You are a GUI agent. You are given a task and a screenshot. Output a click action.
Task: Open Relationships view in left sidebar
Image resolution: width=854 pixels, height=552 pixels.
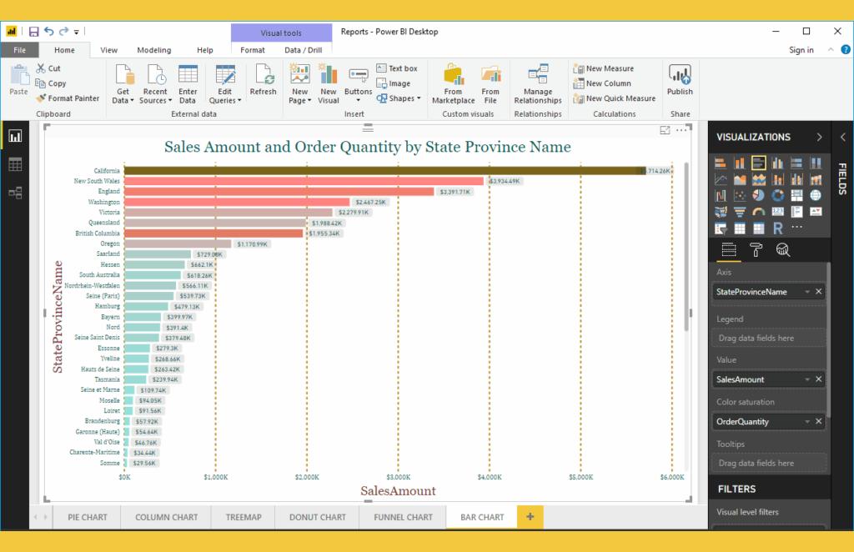15,193
